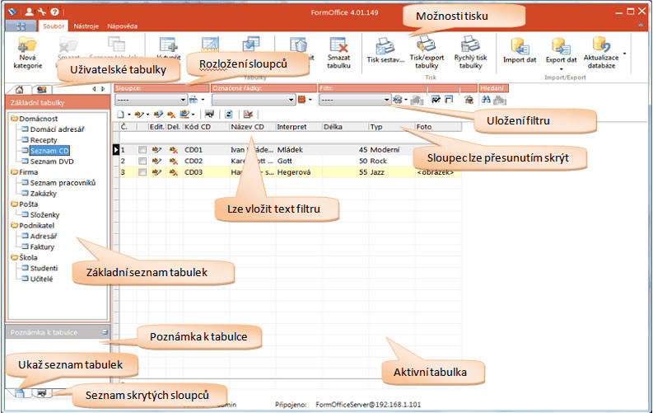Screen dimensions: 653x413
Task: Click the hidden columns icon at bottom left
Action: coord(42,393)
